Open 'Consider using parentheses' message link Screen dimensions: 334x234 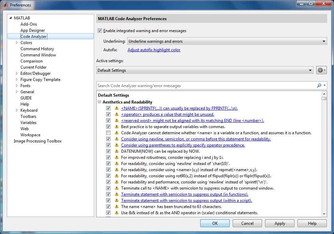point(183,145)
